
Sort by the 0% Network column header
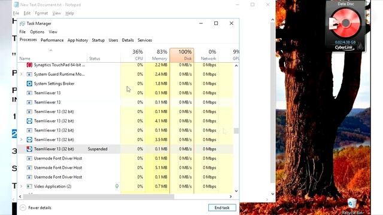[206, 55]
